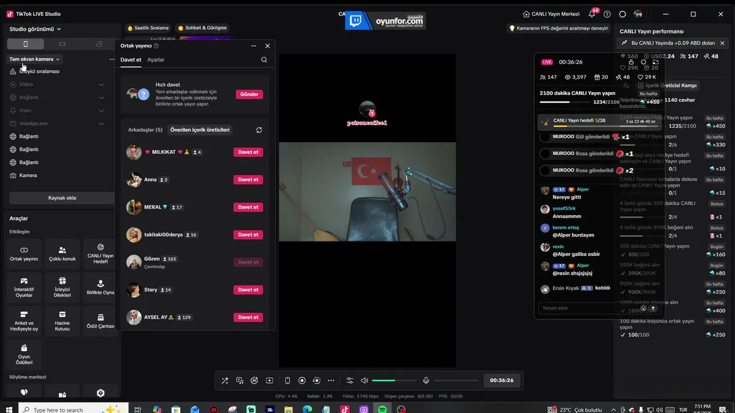Click the phone orientation icon in bottom toolbar

point(287,380)
